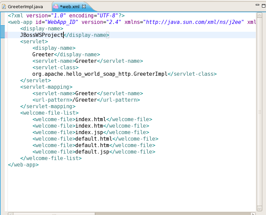The width and height of the screenshot is (266, 215).
Task: Click the horizontal scrollbar thumb
Action: pos(55,213)
